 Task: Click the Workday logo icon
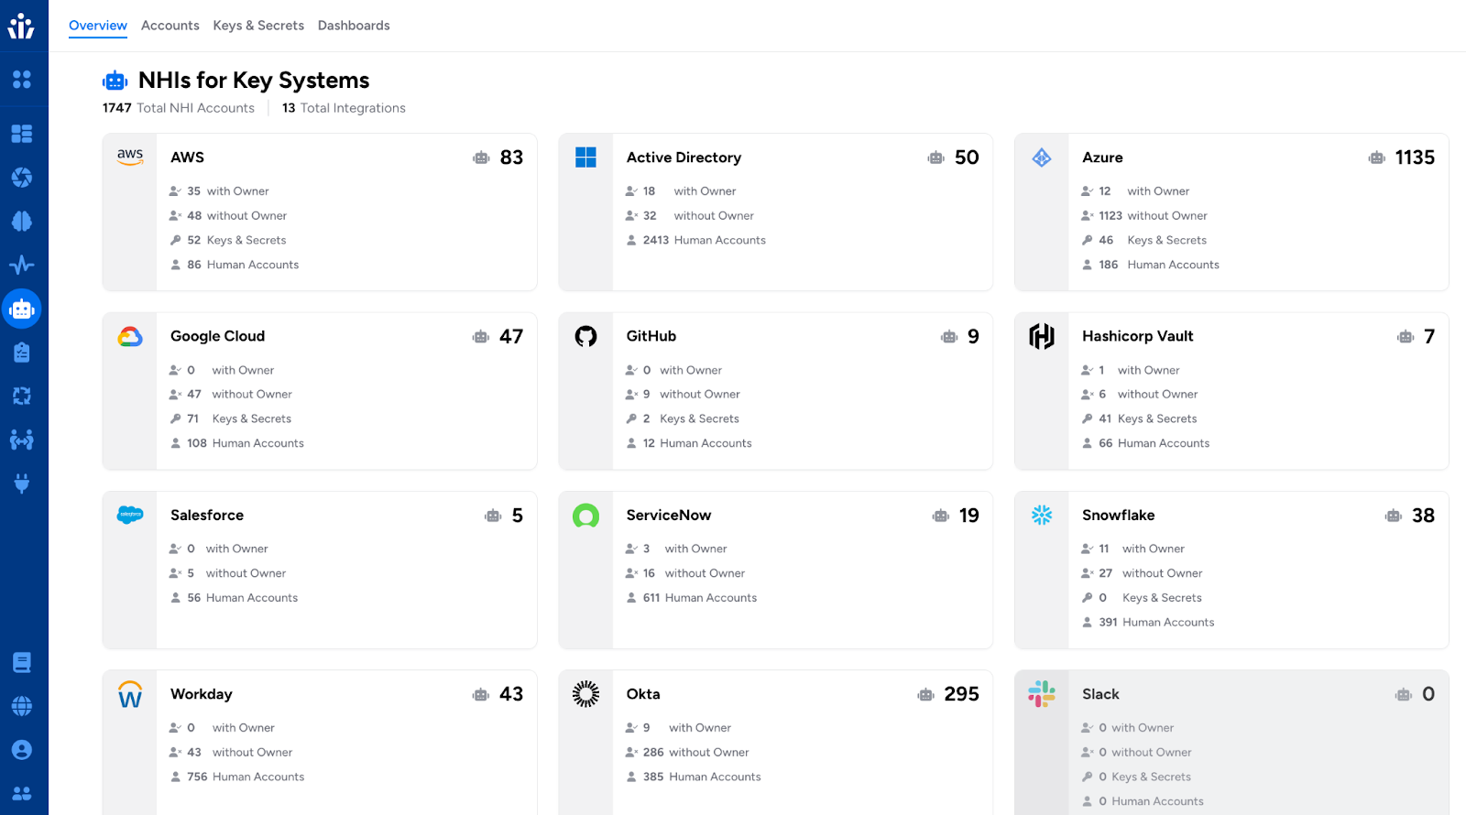pos(130,694)
